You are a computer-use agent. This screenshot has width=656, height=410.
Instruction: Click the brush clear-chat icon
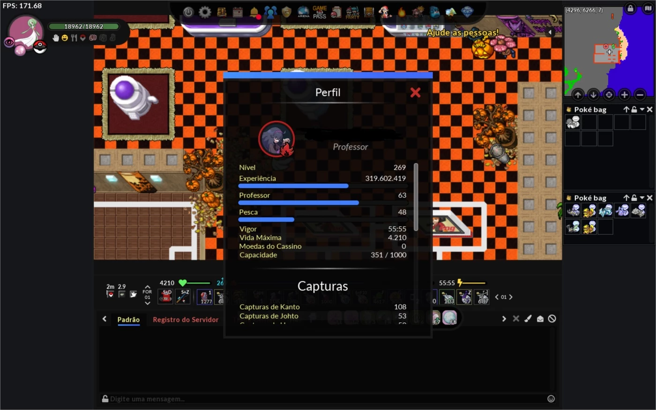(x=528, y=319)
